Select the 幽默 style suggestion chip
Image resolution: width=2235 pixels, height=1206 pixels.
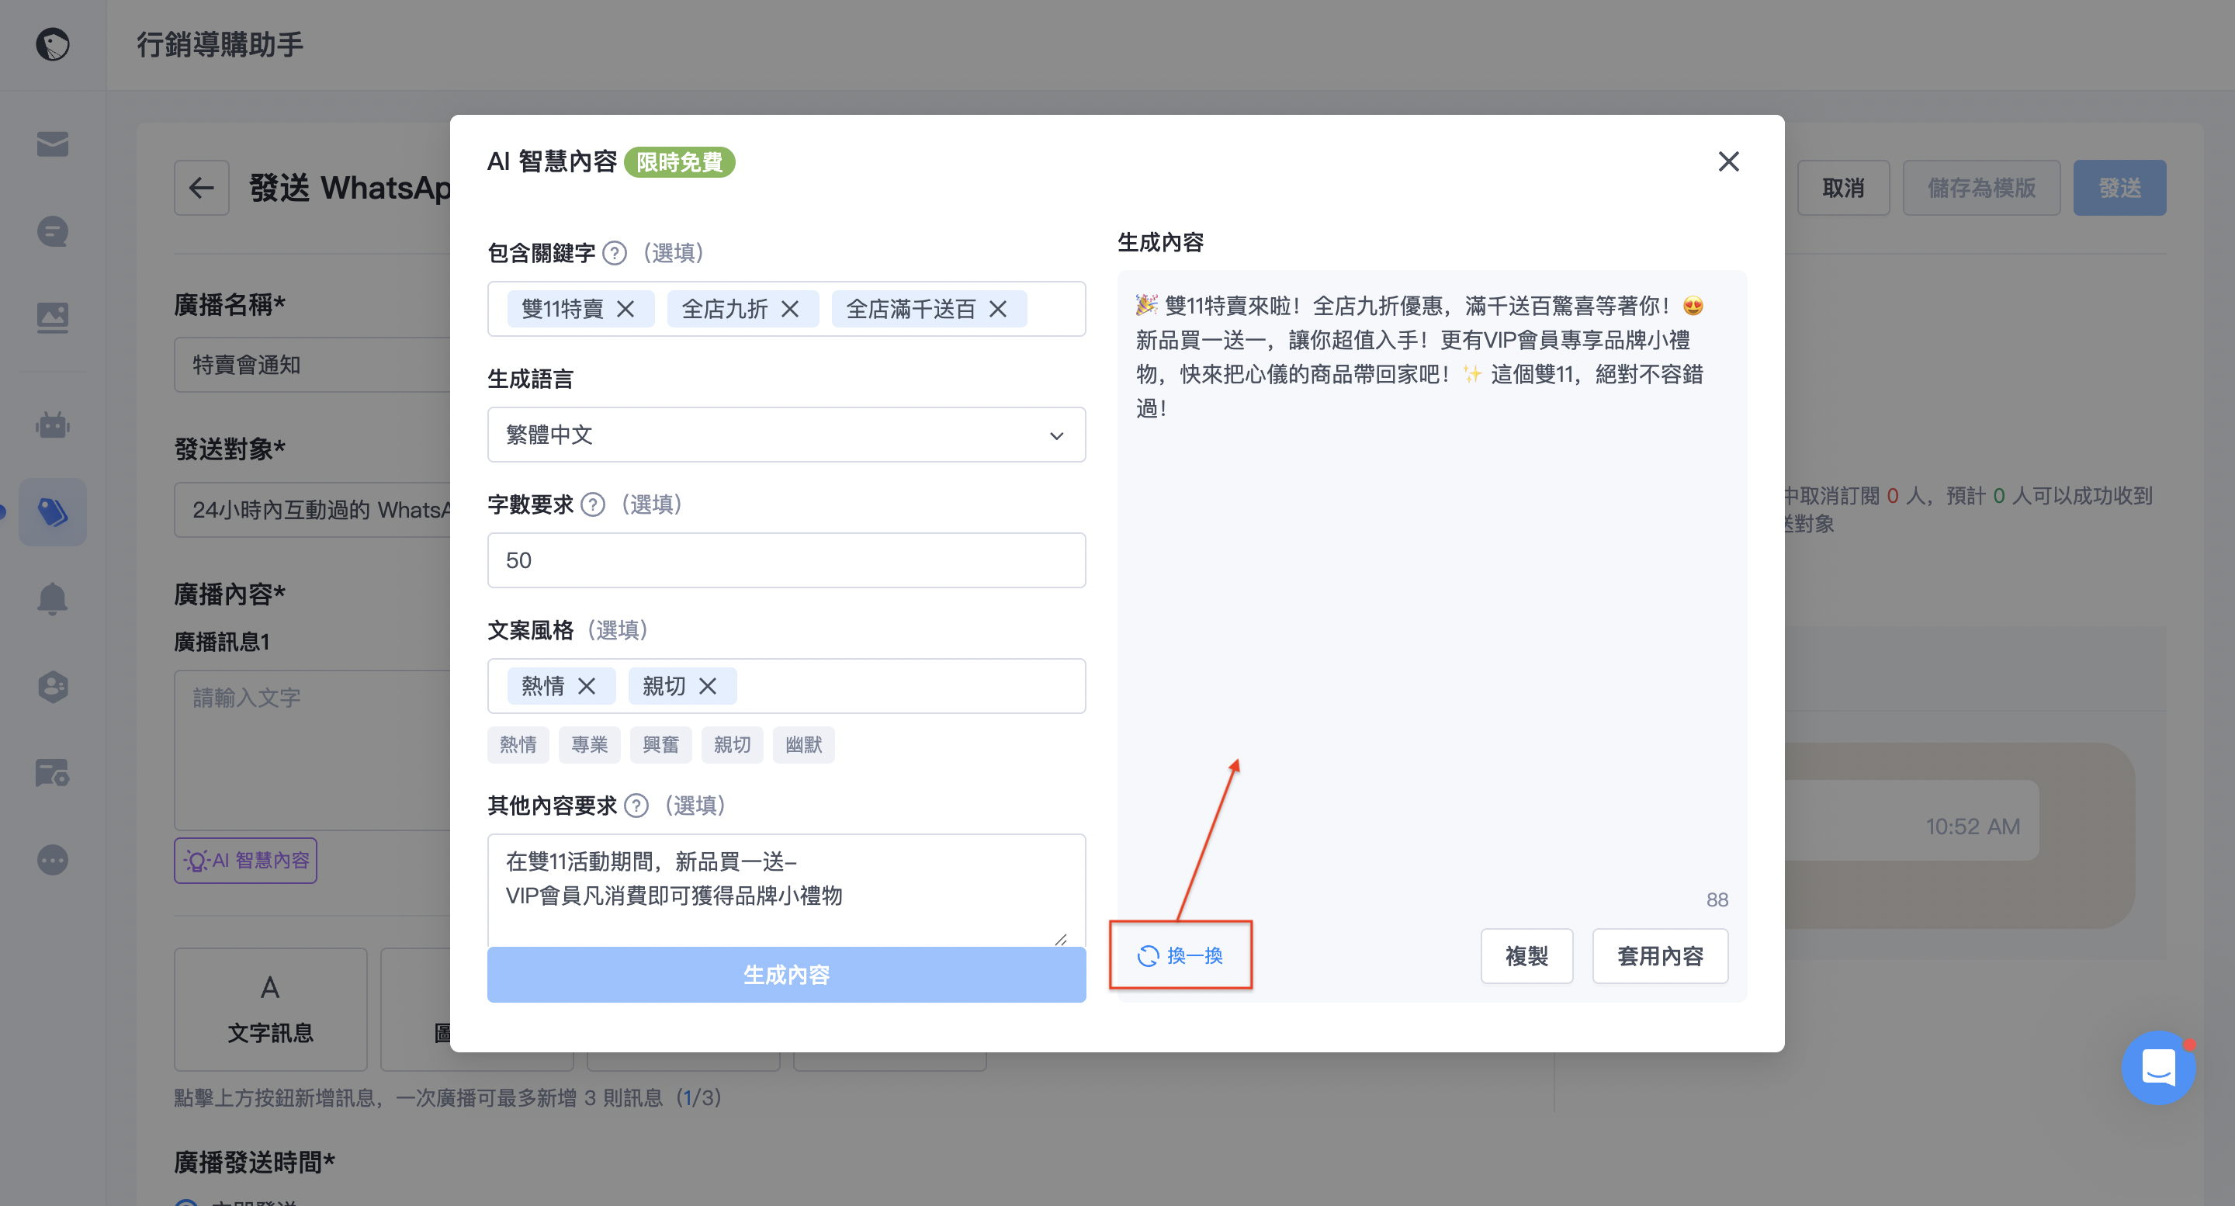803,744
